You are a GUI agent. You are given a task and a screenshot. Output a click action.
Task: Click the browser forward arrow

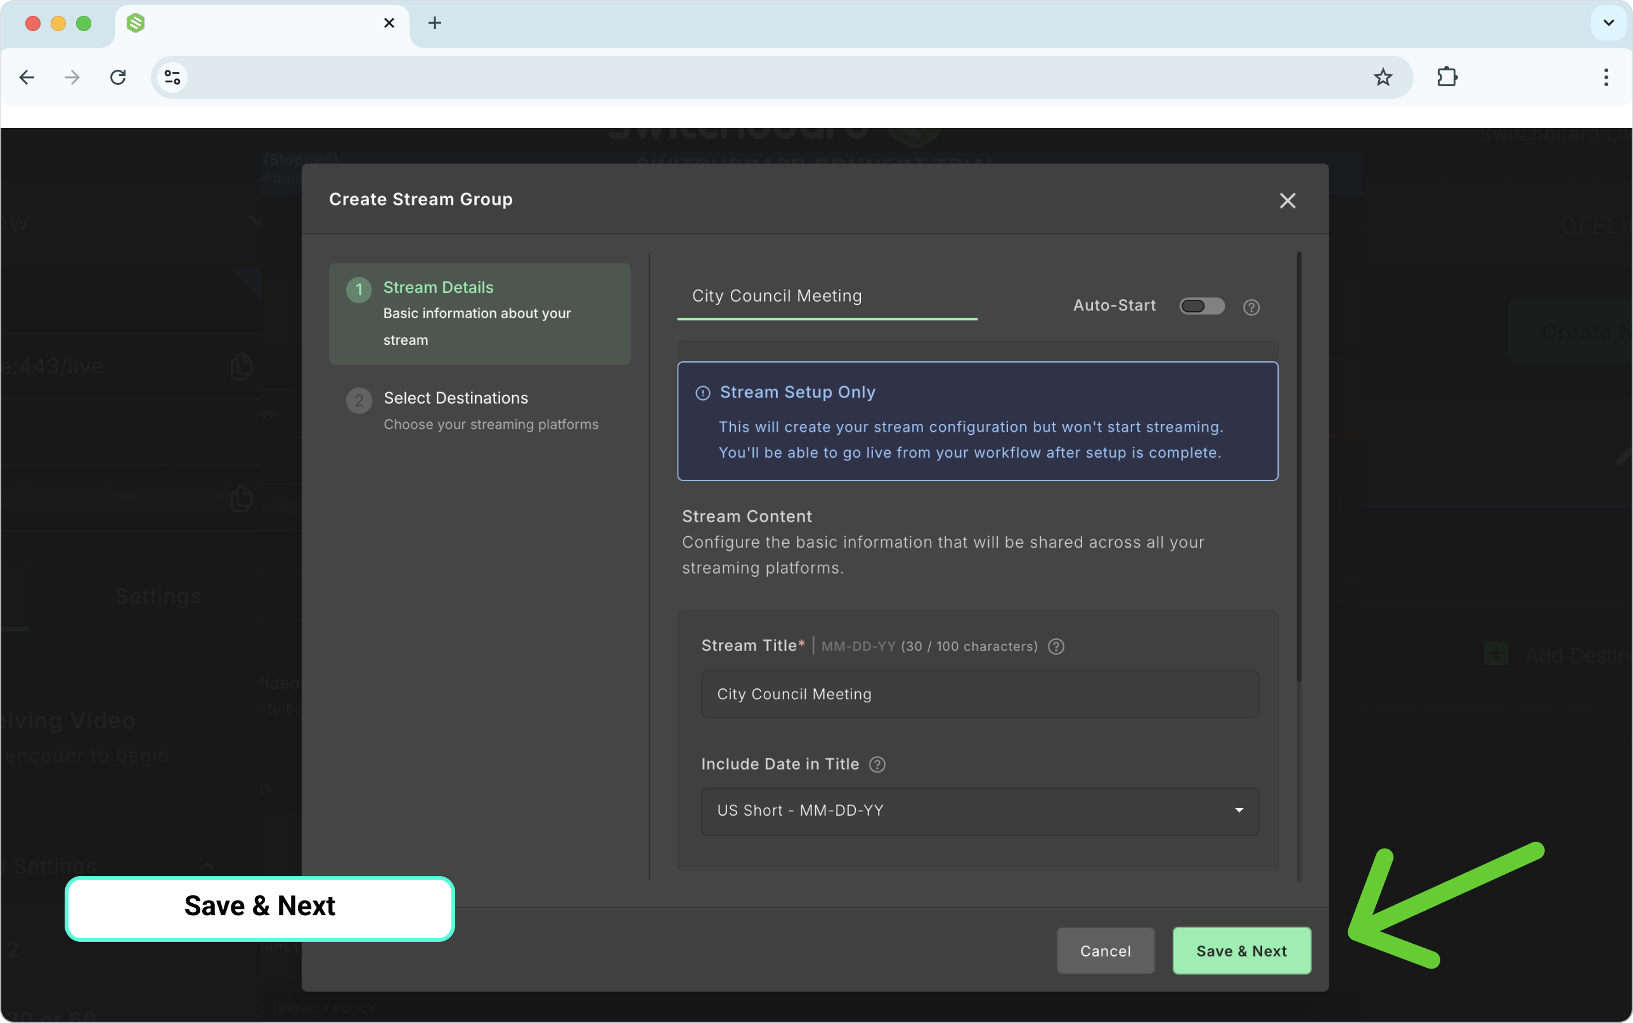coord(72,77)
